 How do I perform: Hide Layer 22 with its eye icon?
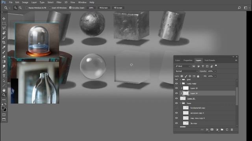(176, 98)
